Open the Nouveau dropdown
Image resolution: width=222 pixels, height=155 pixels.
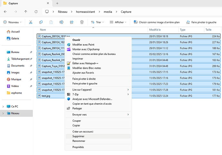pos(13,22)
